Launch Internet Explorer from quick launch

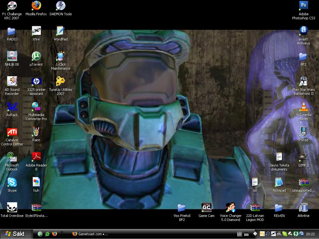click(47, 234)
